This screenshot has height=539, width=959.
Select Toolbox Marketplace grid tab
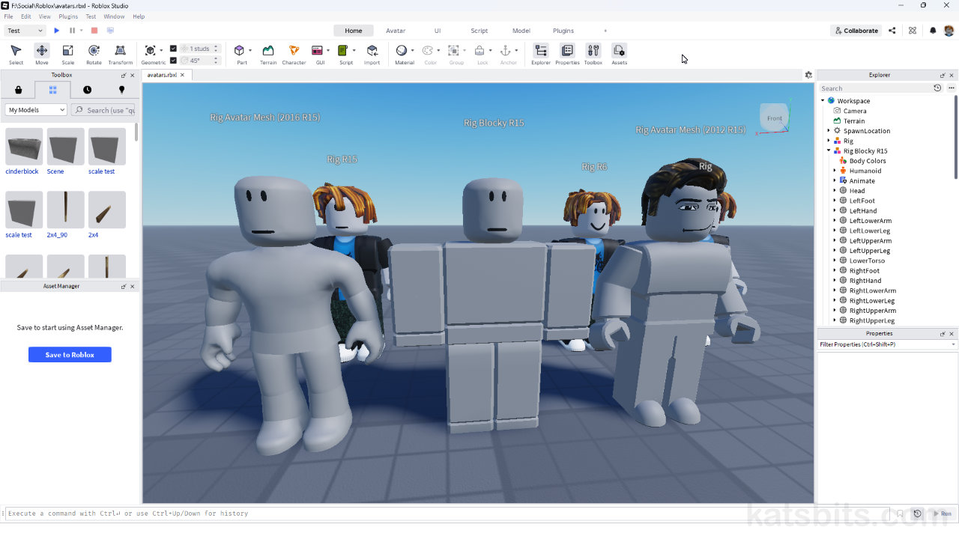pos(52,90)
